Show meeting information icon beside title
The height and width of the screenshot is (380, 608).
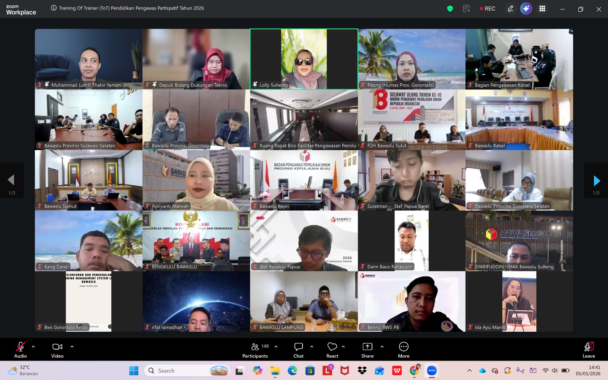coord(54,8)
